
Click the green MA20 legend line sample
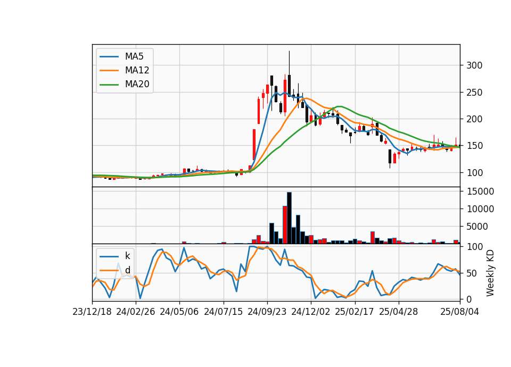[109, 85]
